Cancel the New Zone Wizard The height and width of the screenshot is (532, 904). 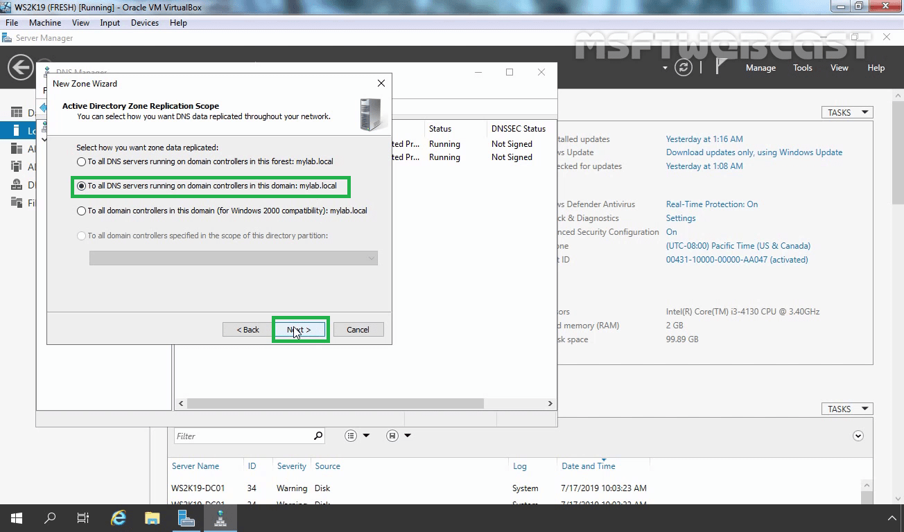click(358, 330)
